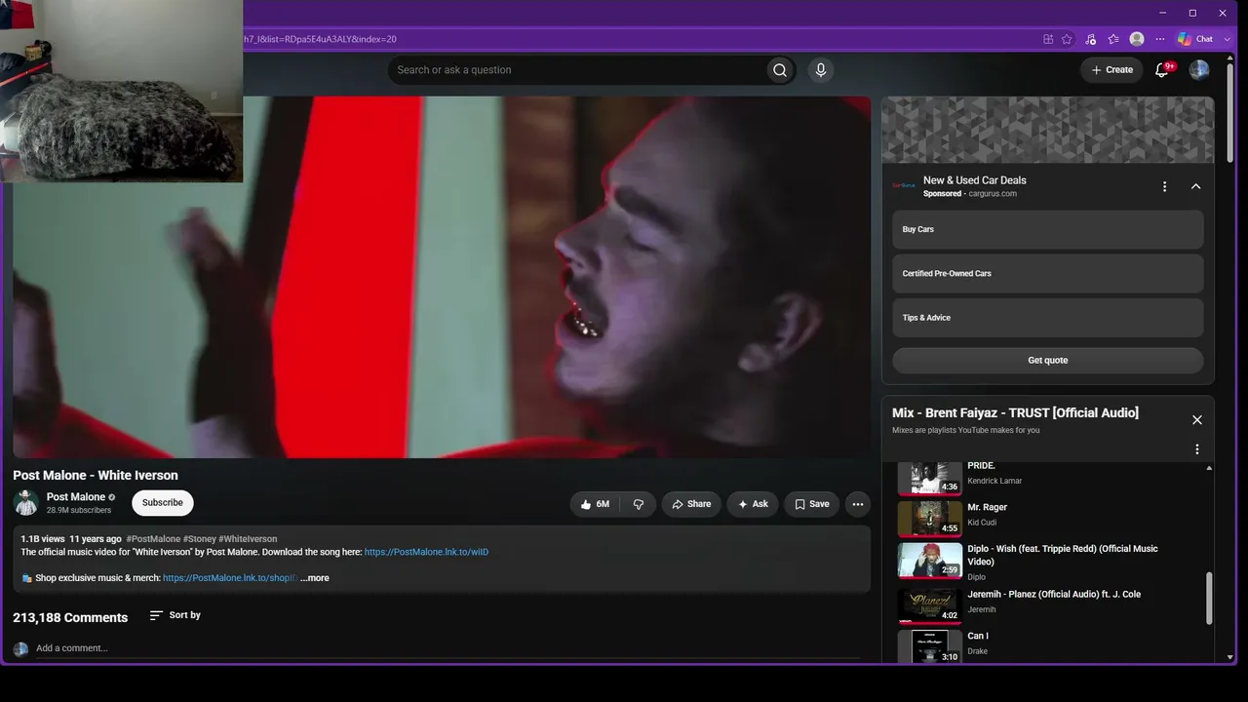Image resolution: width=1248 pixels, height=702 pixels.
Task: Collapse the CarGurus sponsored panel
Action: coord(1196,186)
